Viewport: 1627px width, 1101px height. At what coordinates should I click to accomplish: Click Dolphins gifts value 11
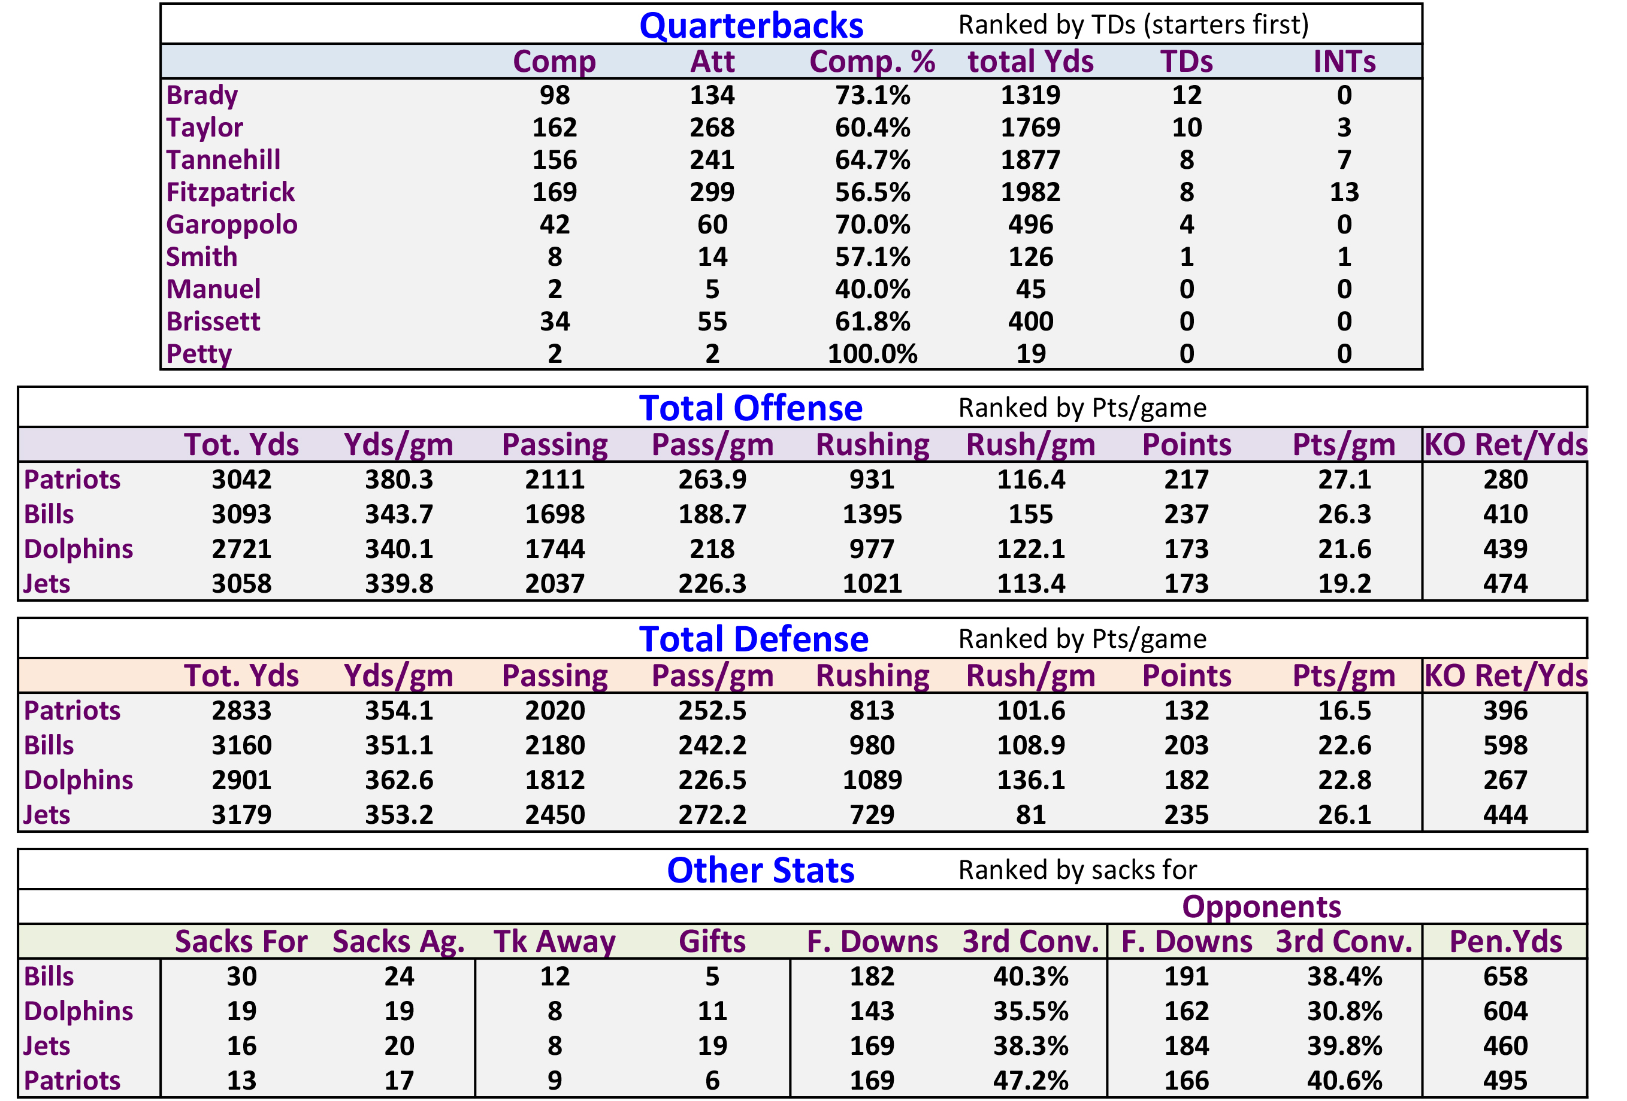pos(712,1011)
